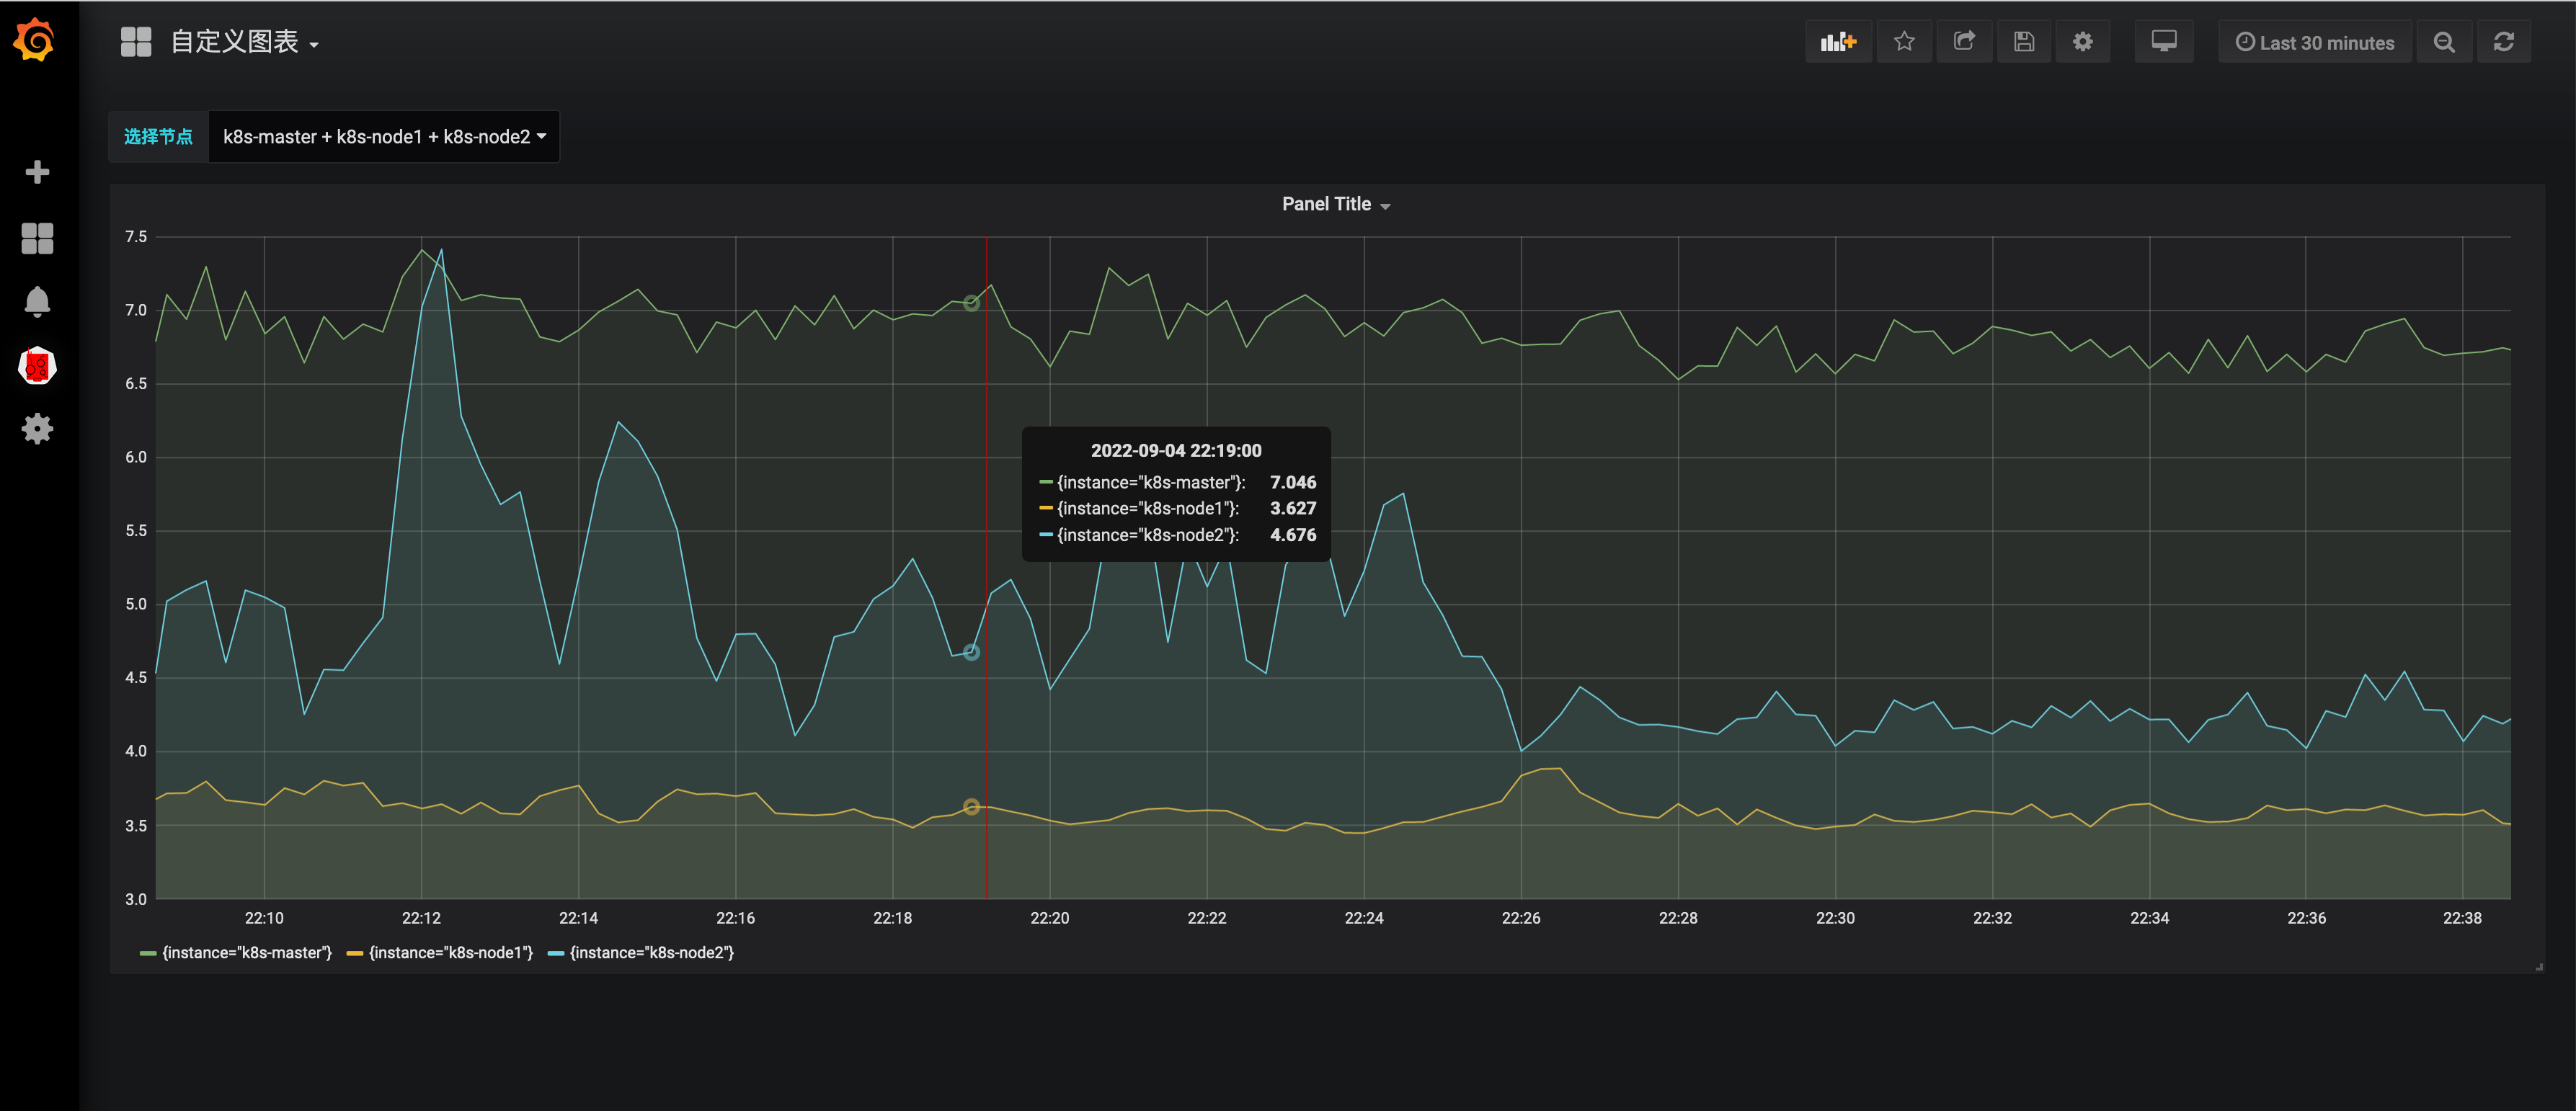Save the dashboard using disk icon

2023,42
